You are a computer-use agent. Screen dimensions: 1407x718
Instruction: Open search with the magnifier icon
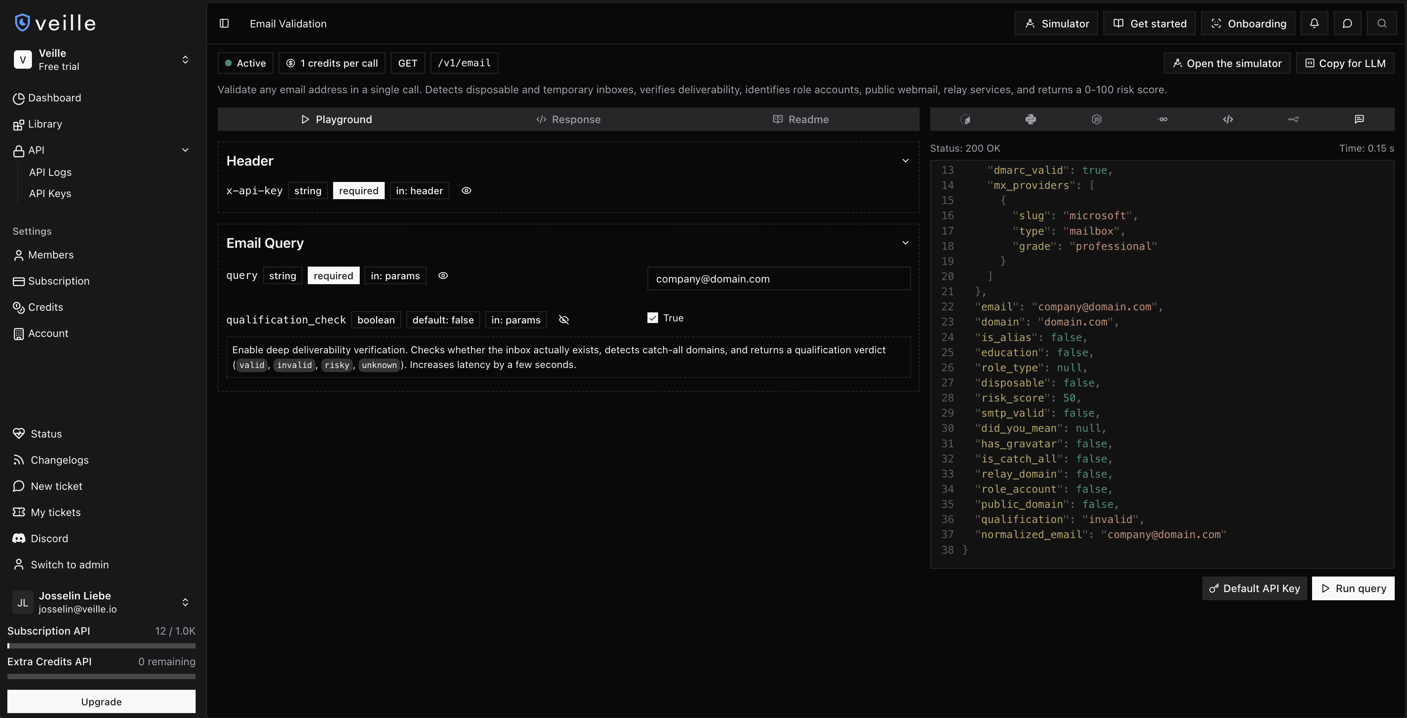[x=1382, y=23]
